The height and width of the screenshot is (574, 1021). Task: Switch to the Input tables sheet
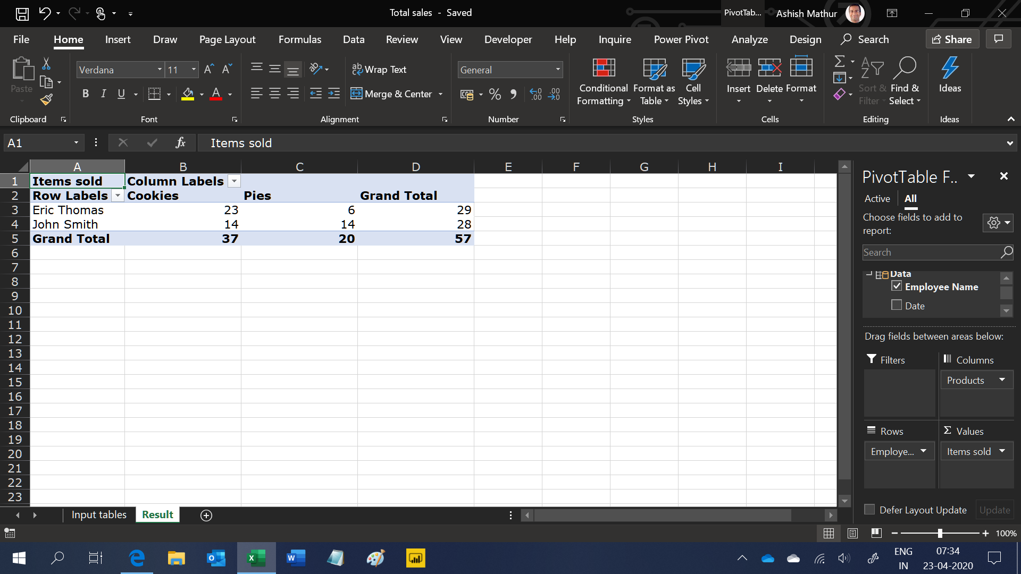point(99,514)
